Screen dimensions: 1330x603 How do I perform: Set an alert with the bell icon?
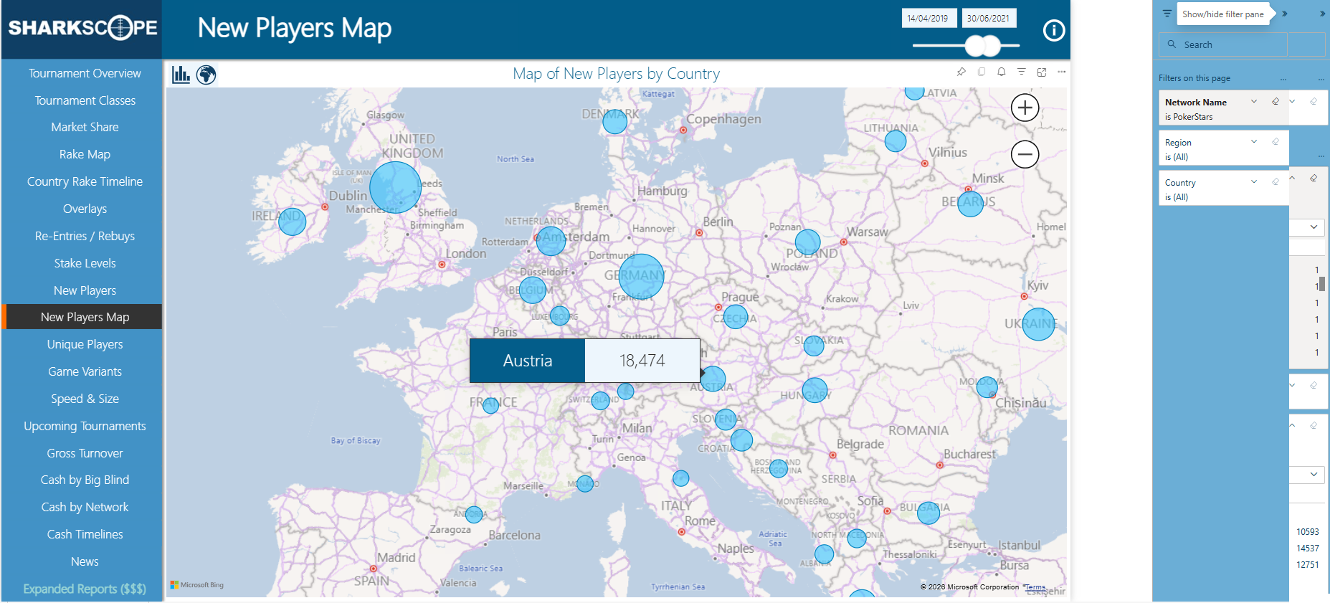tap(1002, 72)
